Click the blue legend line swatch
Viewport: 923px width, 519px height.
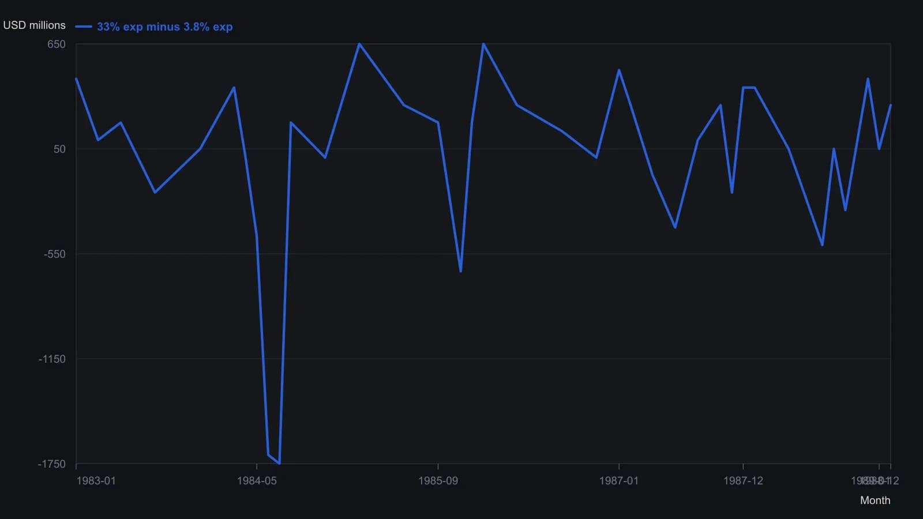(x=84, y=27)
